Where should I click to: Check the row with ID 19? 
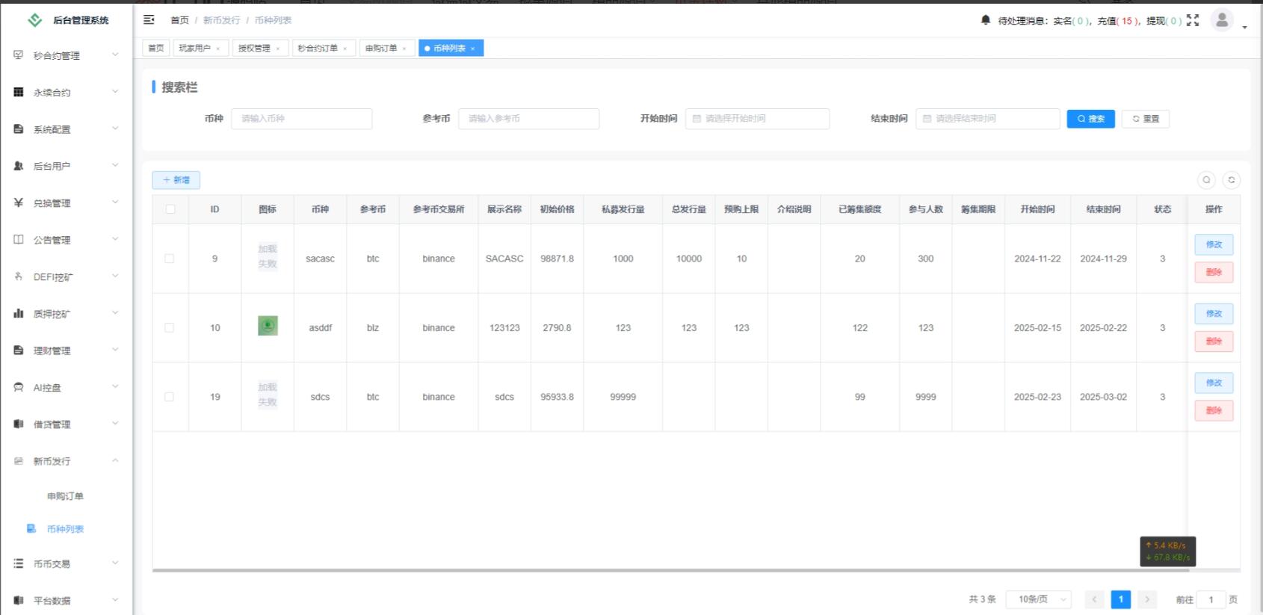(x=170, y=397)
